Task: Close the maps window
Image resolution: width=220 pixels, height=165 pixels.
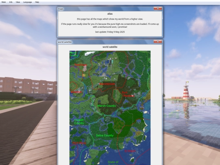Action: pyautogui.click(x=158, y=9)
